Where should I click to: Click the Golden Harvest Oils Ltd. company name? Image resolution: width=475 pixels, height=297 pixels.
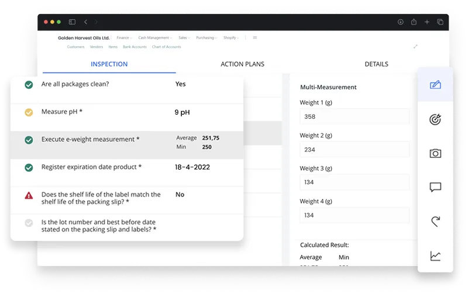click(x=84, y=38)
